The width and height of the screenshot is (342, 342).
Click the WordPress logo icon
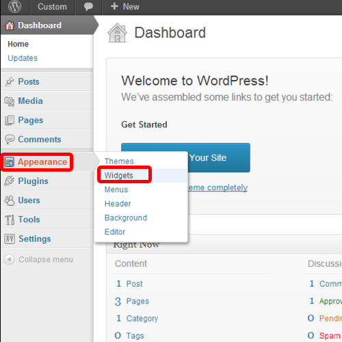pyautogui.click(x=14, y=7)
